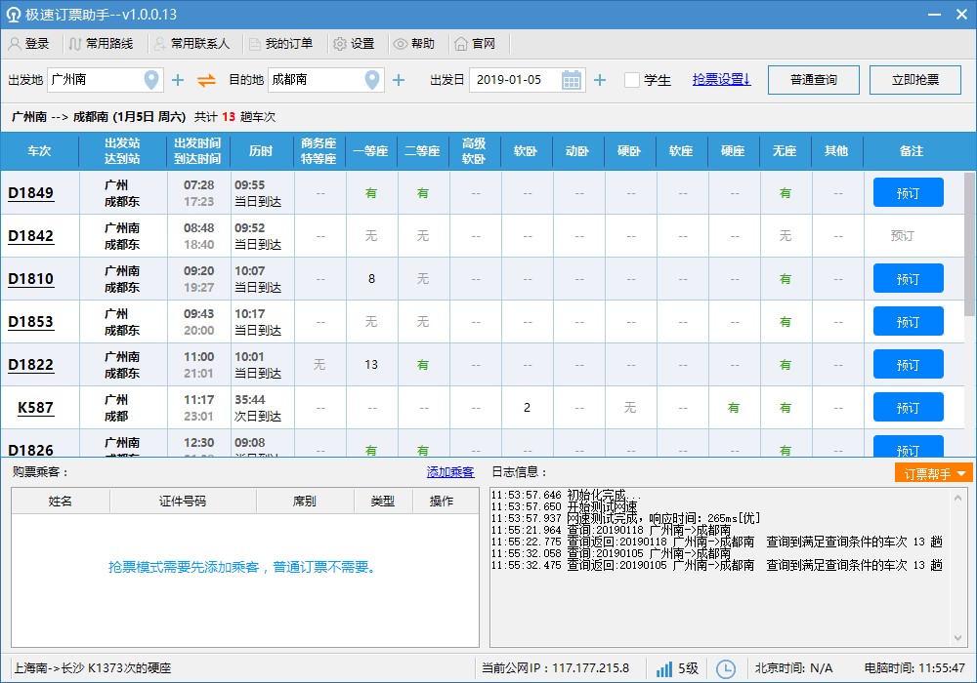
Task: Click the swap departure and destination arrows icon
Action: click(206, 80)
